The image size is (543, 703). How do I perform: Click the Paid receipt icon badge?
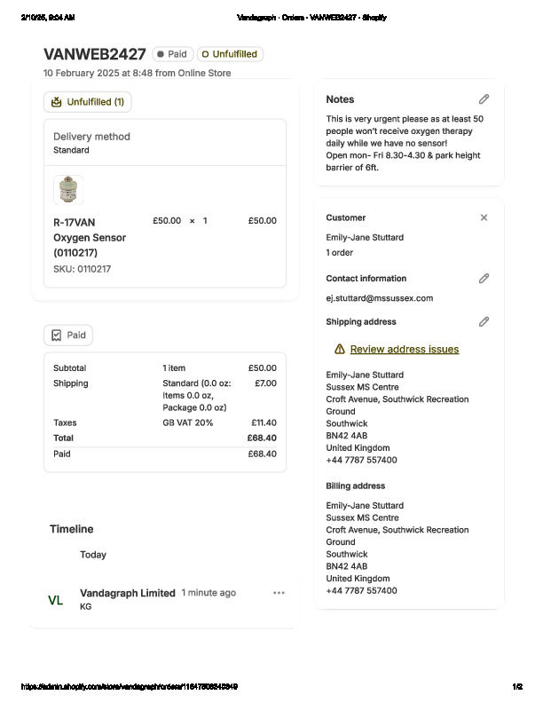point(57,336)
